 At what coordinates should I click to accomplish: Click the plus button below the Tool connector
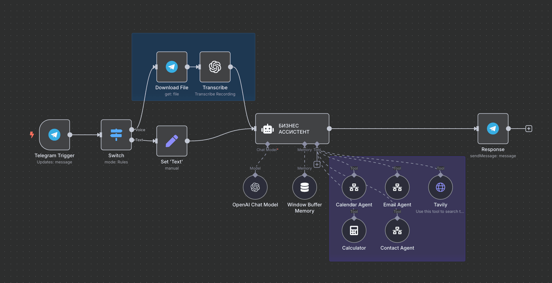click(317, 164)
